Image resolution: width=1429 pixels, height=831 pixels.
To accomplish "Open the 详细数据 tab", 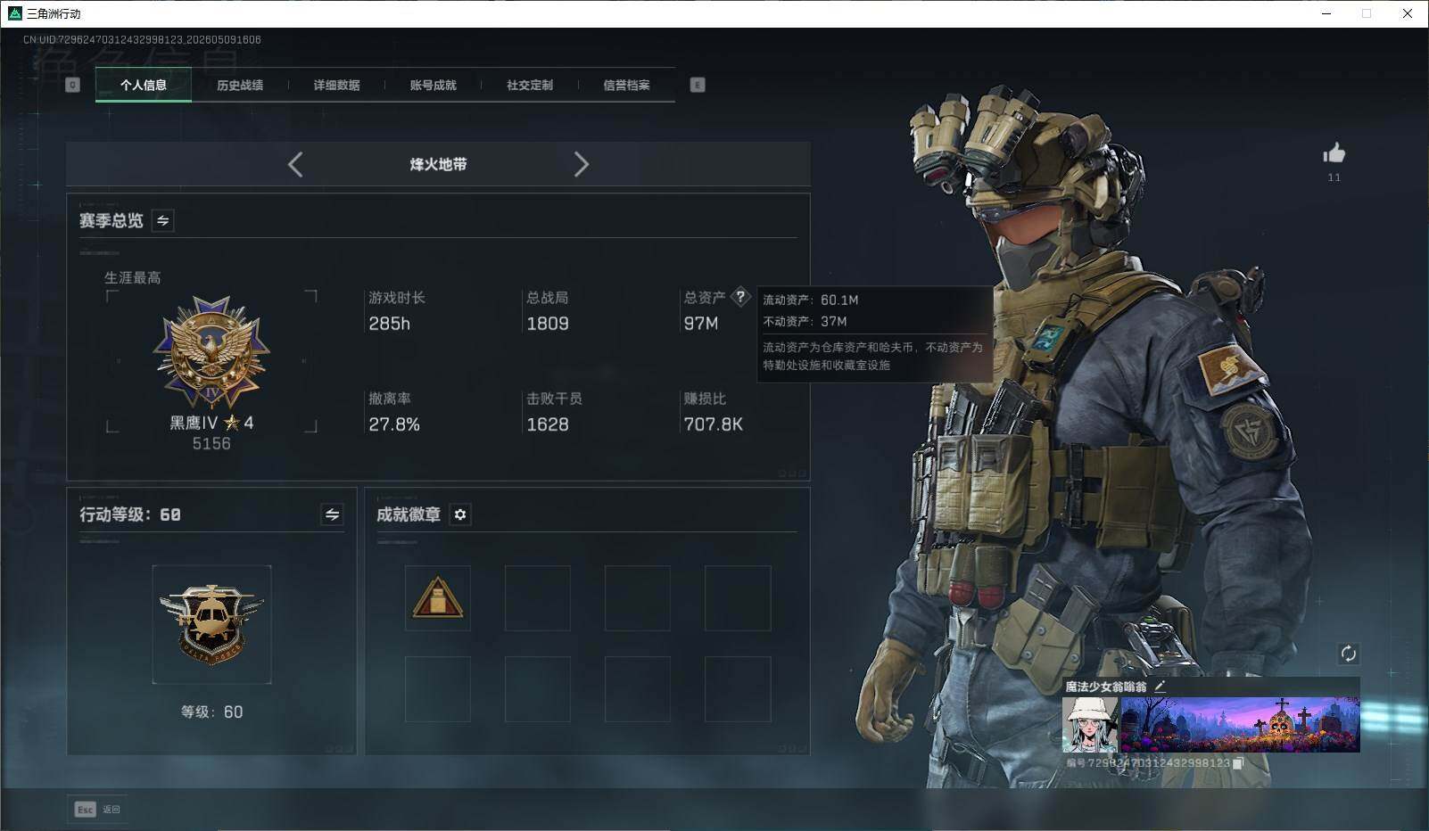I will pyautogui.click(x=336, y=85).
